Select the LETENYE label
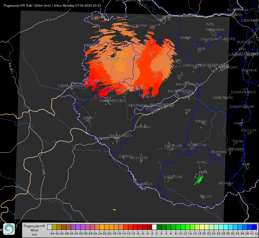This screenshot has width=259, height=238. [102, 139]
